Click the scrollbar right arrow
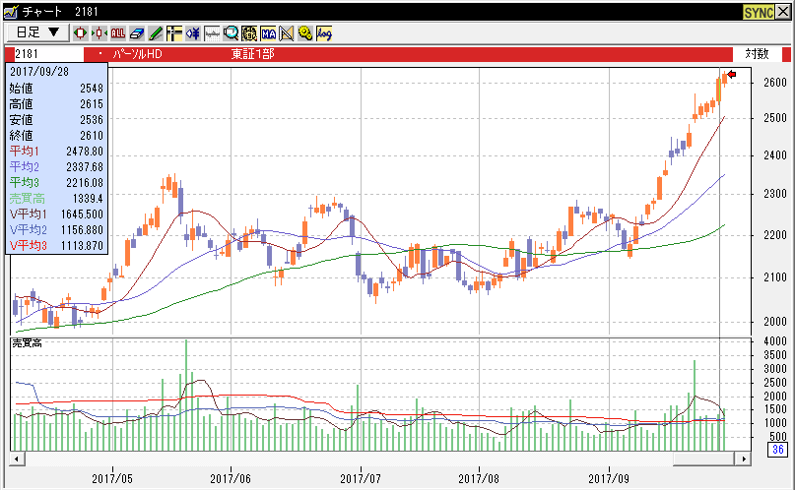 [x=744, y=459]
